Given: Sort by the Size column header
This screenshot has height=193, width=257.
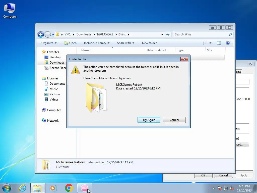Looking at the screenshot, I should [x=215, y=50].
